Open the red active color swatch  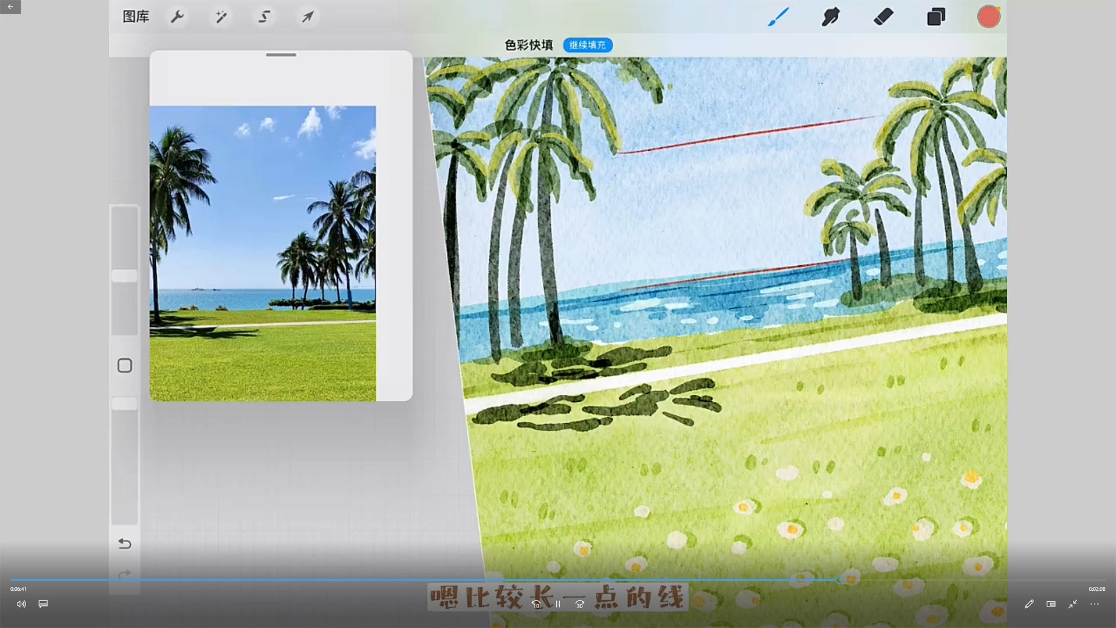988,16
